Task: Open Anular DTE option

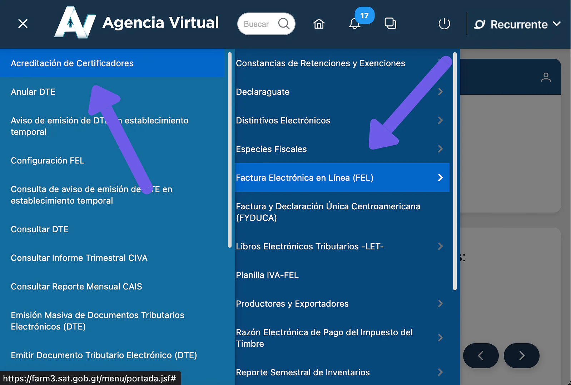Action: (x=112, y=92)
